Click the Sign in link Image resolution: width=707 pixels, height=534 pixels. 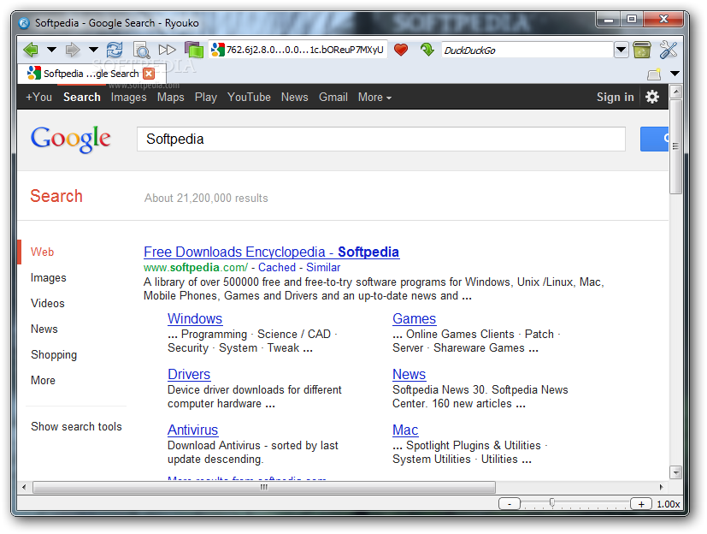pyautogui.click(x=615, y=97)
